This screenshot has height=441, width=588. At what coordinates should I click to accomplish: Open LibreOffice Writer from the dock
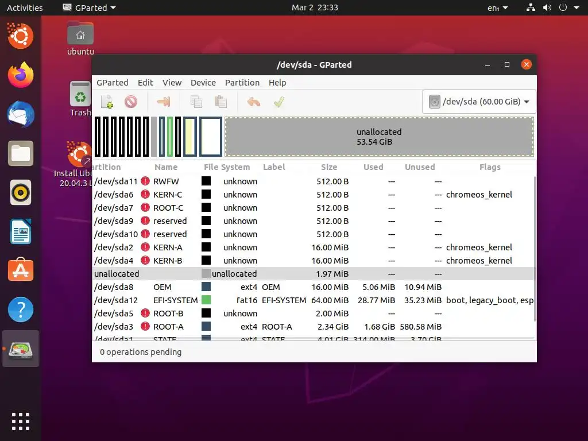tap(21, 231)
